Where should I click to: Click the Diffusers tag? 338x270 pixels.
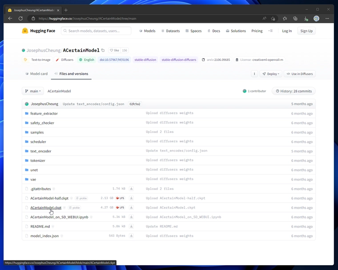click(64, 60)
